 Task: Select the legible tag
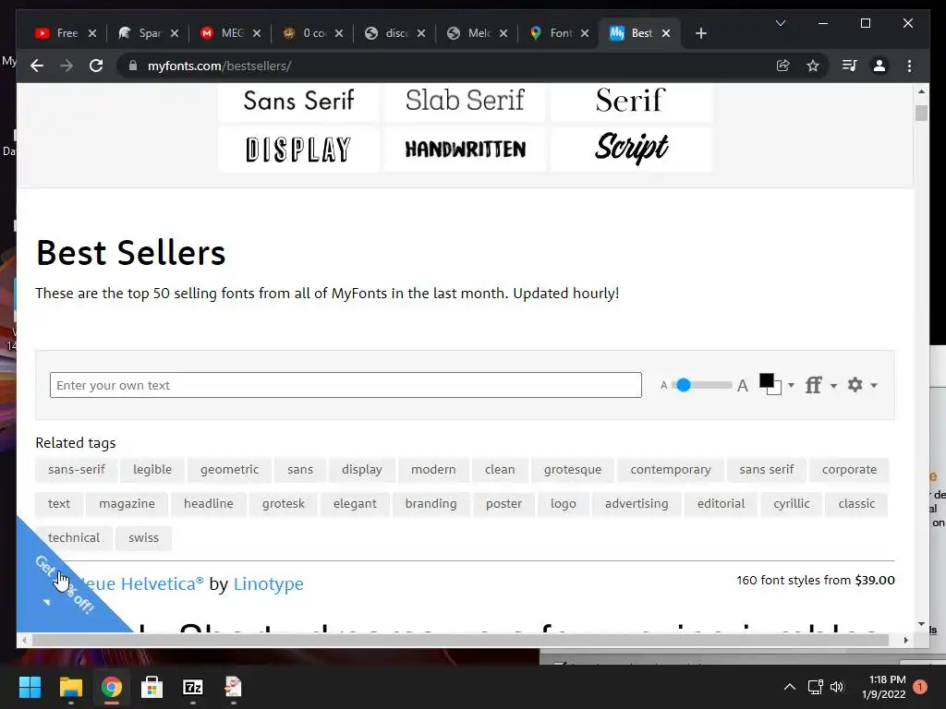pos(152,470)
